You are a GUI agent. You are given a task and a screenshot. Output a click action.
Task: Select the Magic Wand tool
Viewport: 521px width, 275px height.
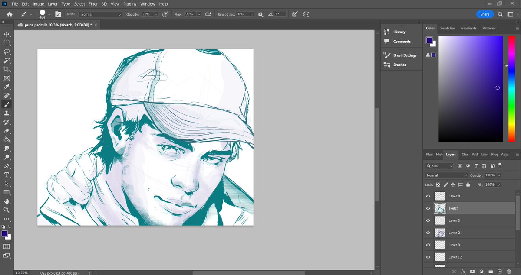[x=7, y=61]
